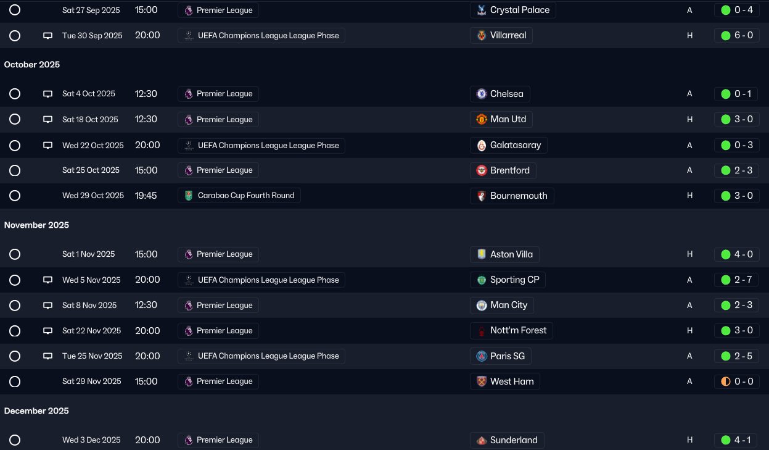Select the radio circle for Crystal Palace fixture
The image size is (769, 450).
click(x=15, y=10)
